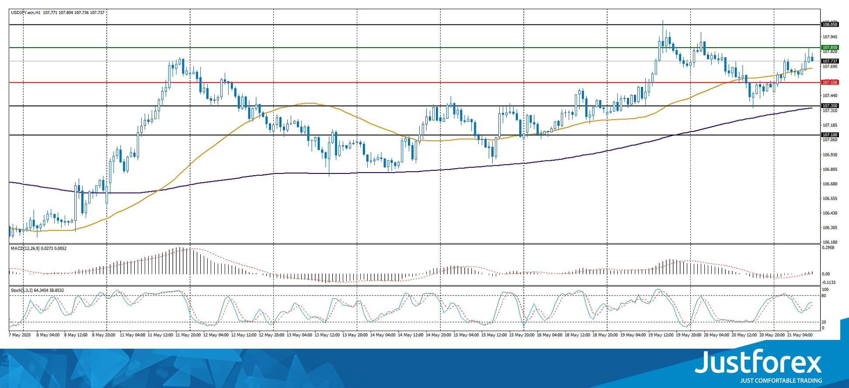This screenshot has width=849, height=388.
Task: Select the 107.440 price axis value
Action: click(x=830, y=95)
